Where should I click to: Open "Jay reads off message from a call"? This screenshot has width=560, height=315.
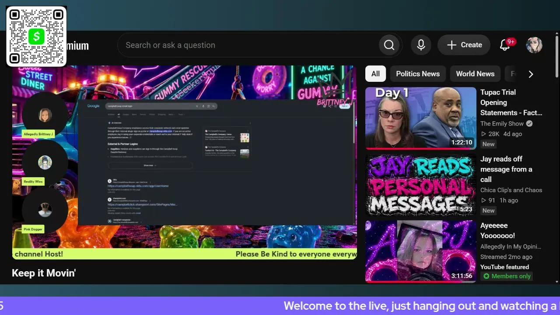pyautogui.click(x=506, y=169)
